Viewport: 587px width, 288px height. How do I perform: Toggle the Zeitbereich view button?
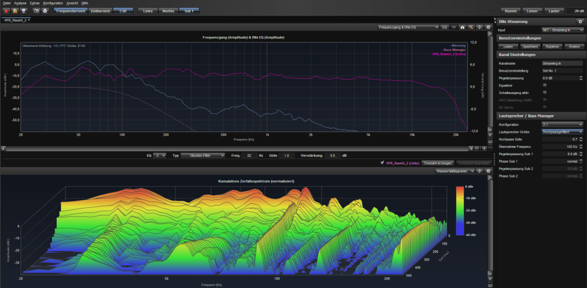(x=100, y=11)
